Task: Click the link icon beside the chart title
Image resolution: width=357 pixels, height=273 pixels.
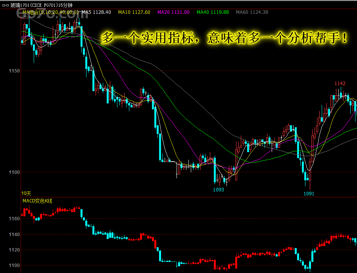Action: coord(6,5)
